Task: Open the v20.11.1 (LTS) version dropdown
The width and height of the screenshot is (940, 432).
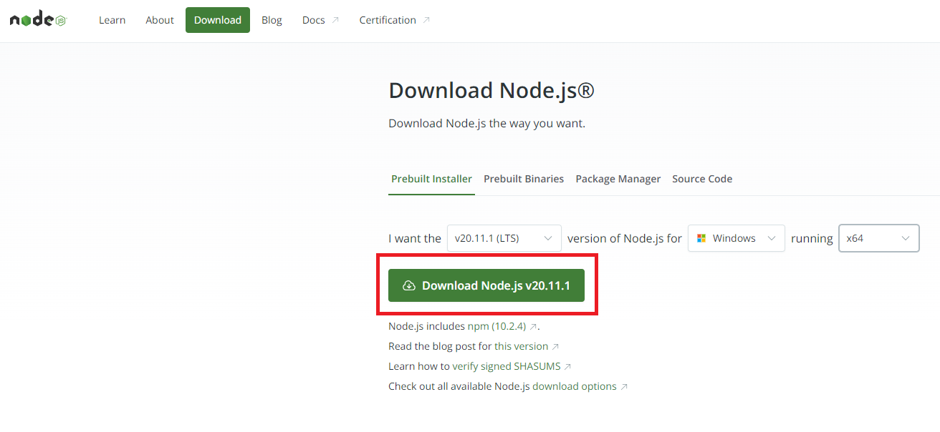Action: tap(504, 238)
